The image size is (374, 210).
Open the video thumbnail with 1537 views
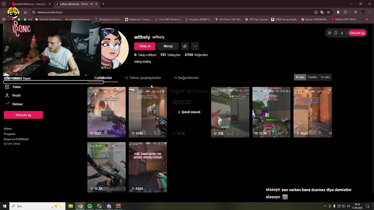click(106, 112)
